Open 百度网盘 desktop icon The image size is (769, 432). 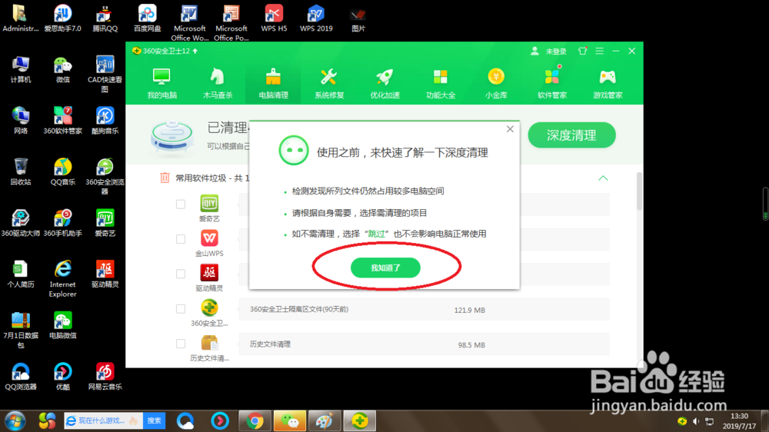(x=147, y=18)
